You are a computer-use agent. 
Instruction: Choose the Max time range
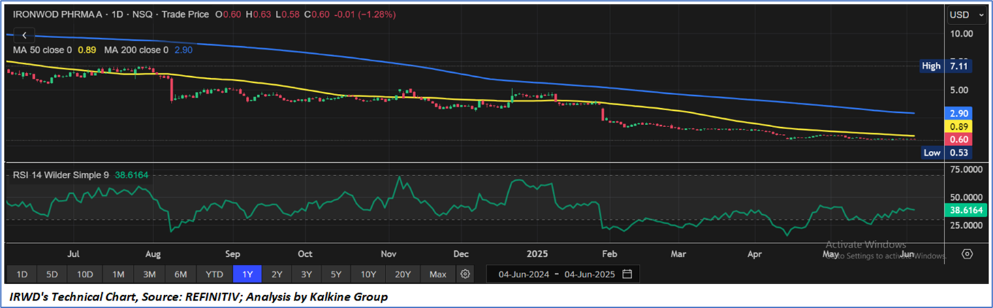[438, 275]
